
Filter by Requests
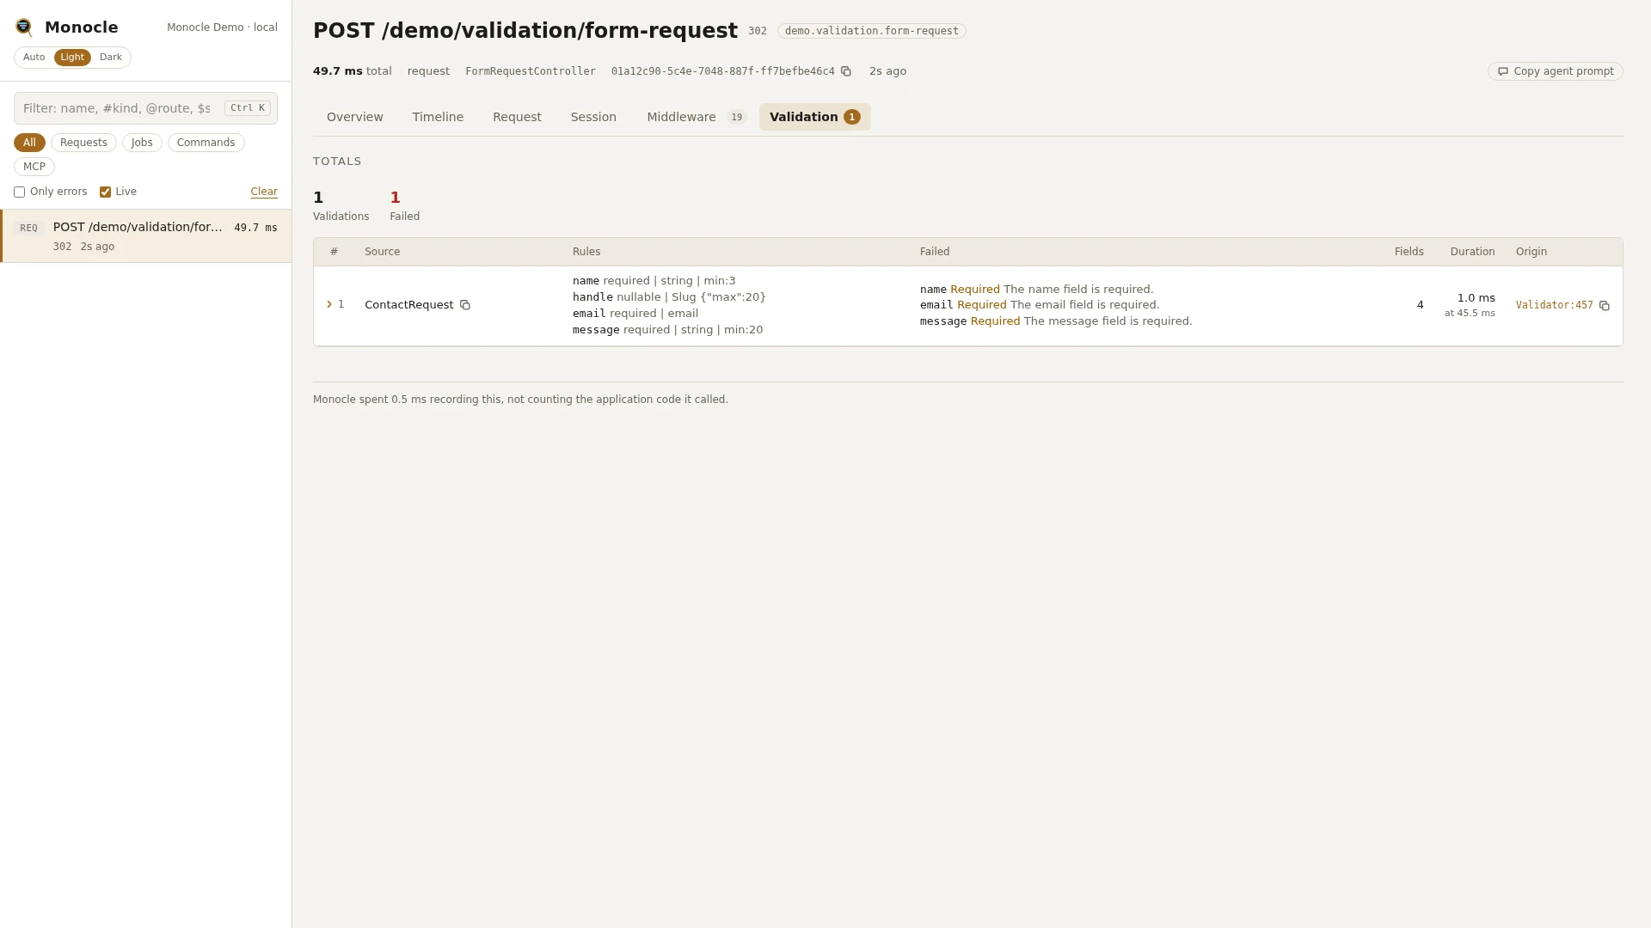point(83,143)
